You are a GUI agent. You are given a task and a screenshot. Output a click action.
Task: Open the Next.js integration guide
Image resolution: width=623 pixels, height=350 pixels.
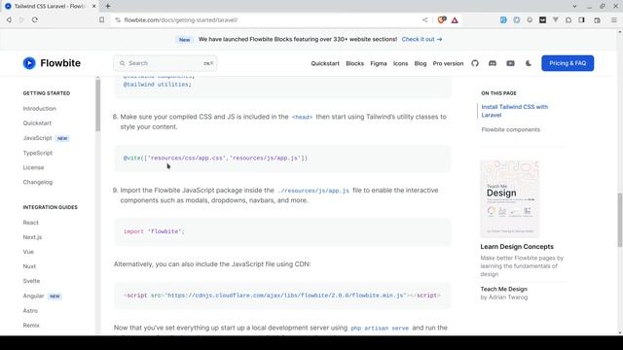(32, 237)
